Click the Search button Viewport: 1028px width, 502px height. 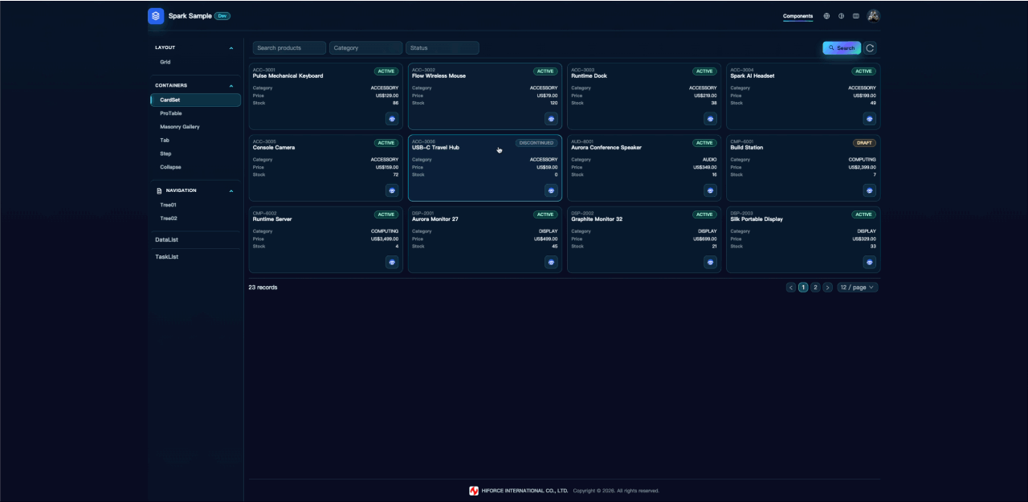point(842,48)
